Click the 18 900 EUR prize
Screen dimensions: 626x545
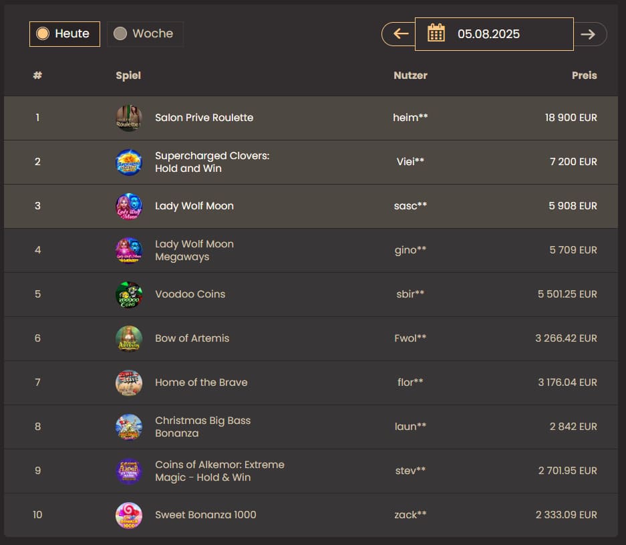tap(571, 118)
